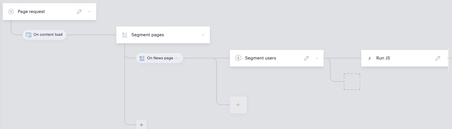The width and height of the screenshot is (452, 129).
Task: Click the Segment pages list icon
Action: point(125,35)
